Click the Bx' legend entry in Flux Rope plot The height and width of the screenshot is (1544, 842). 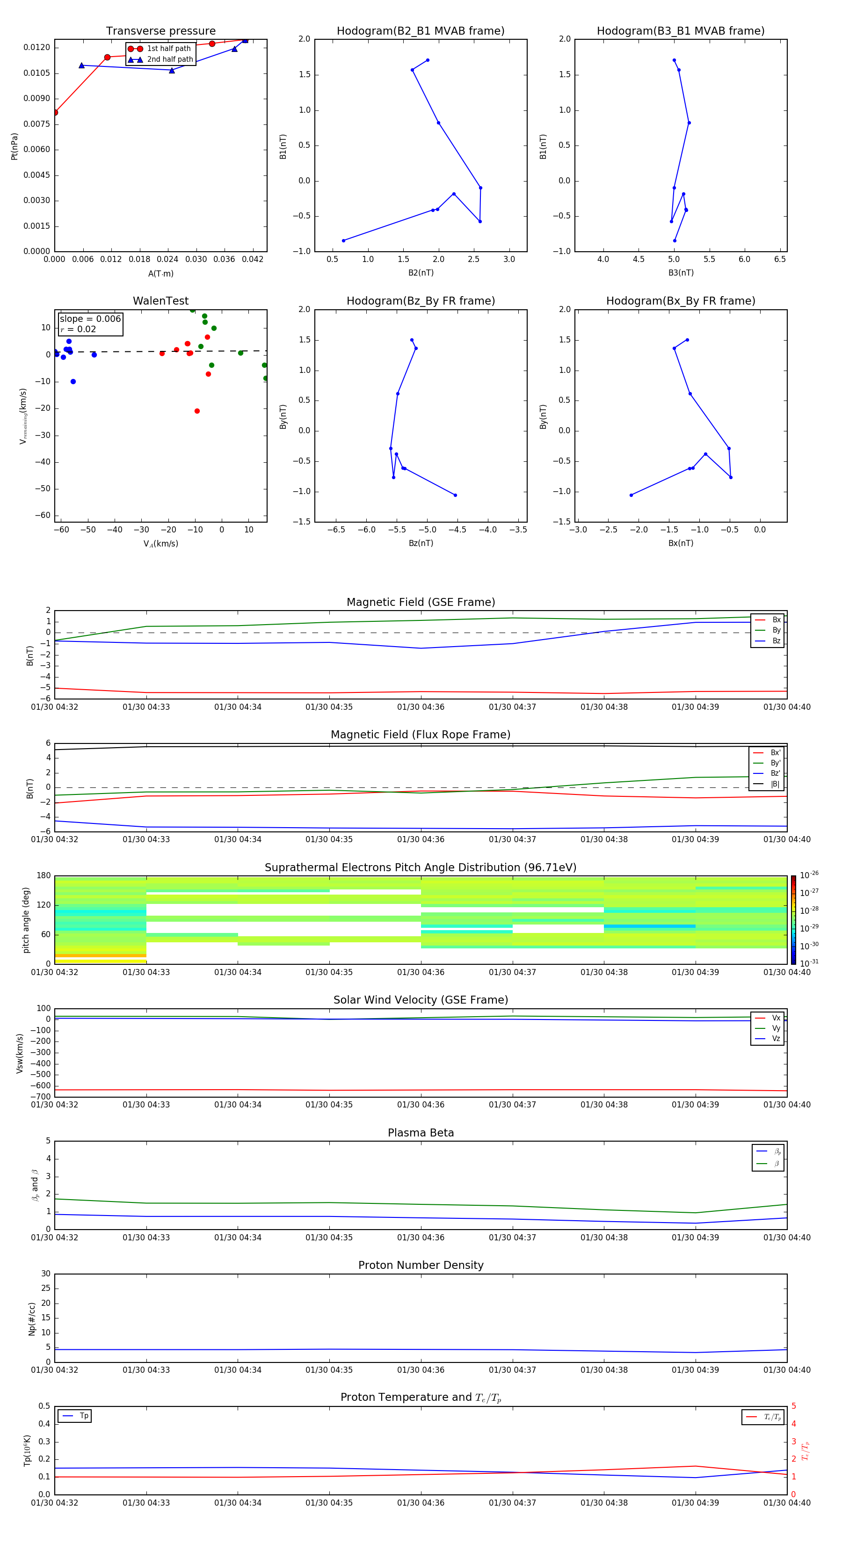pyautogui.click(x=767, y=753)
